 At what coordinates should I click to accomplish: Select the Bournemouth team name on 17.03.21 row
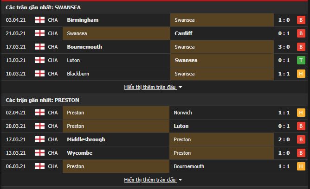pos(84,47)
